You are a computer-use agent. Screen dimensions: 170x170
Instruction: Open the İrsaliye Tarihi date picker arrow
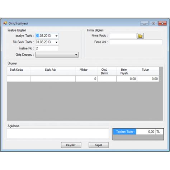click(56, 36)
